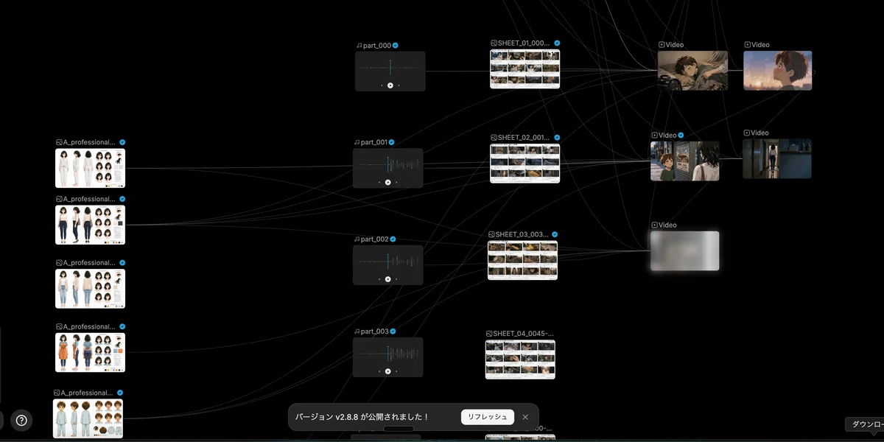The image size is (884, 442).
Task: Play the part_003 audio clip
Action: (388, 371)
